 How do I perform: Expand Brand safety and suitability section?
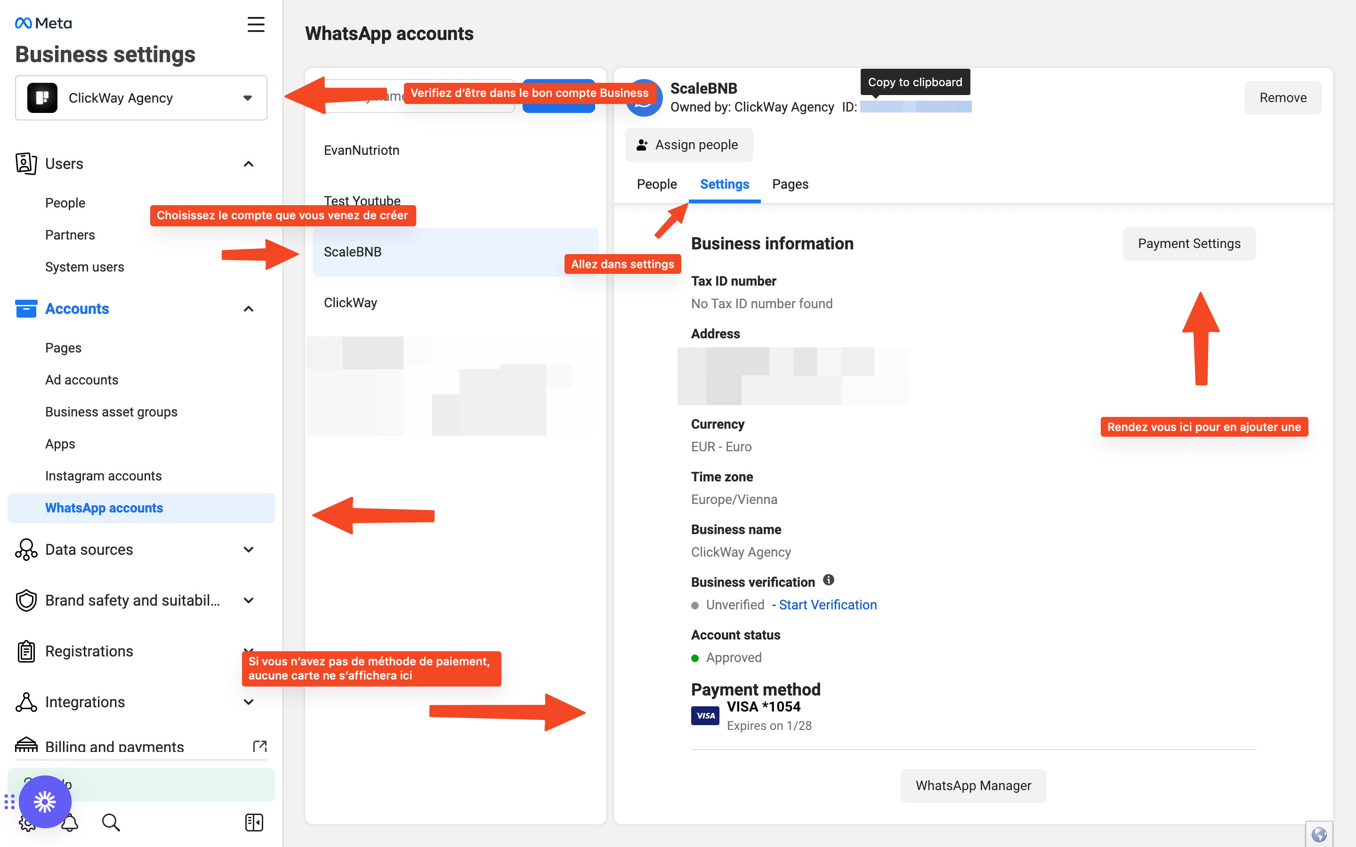(249, 600)
